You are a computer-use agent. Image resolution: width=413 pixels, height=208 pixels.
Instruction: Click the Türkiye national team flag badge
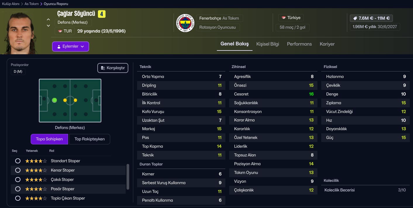[x=284, y=18]
